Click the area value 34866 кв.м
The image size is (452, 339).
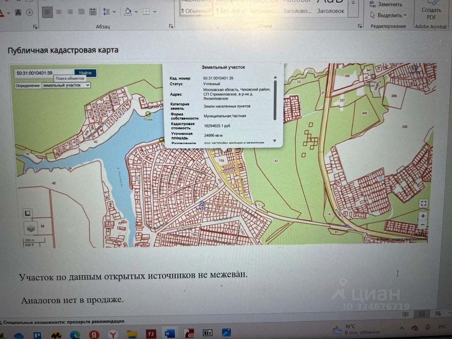tap(213, 135)
